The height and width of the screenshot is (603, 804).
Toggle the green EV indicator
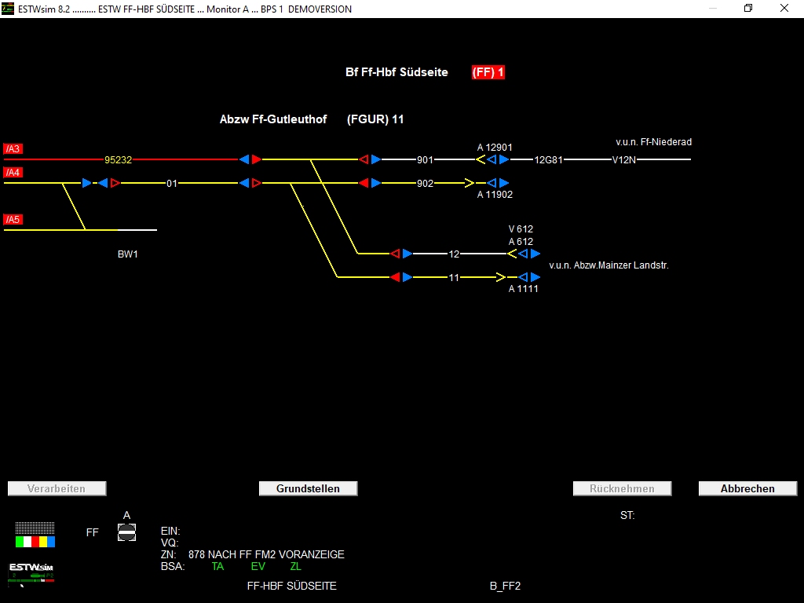point(258,566)
